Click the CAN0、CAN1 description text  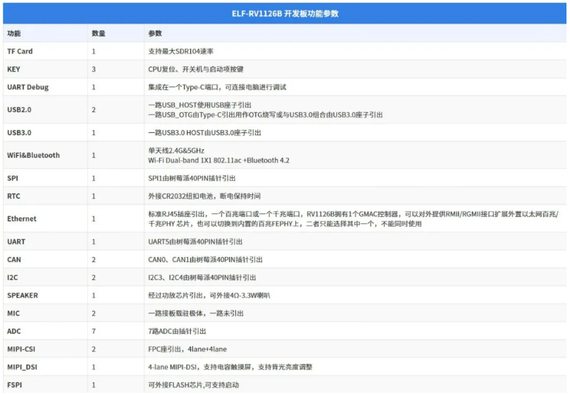tap(202, 260)
